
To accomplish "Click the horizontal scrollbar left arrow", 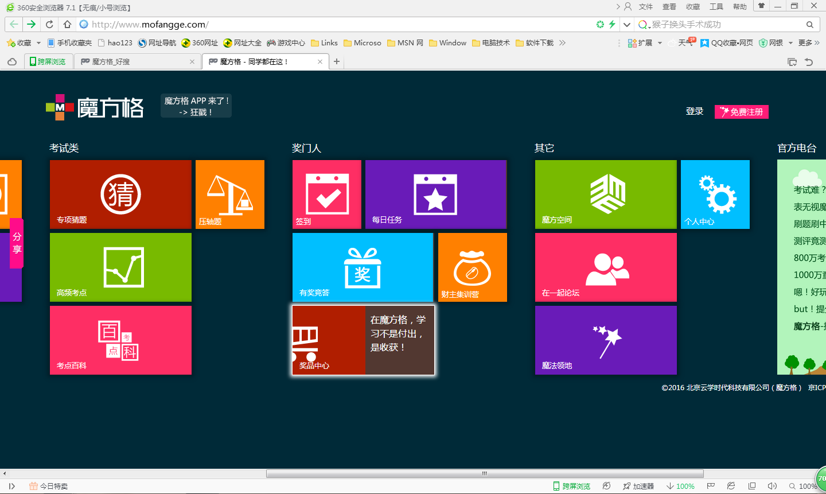I will 5,473.
